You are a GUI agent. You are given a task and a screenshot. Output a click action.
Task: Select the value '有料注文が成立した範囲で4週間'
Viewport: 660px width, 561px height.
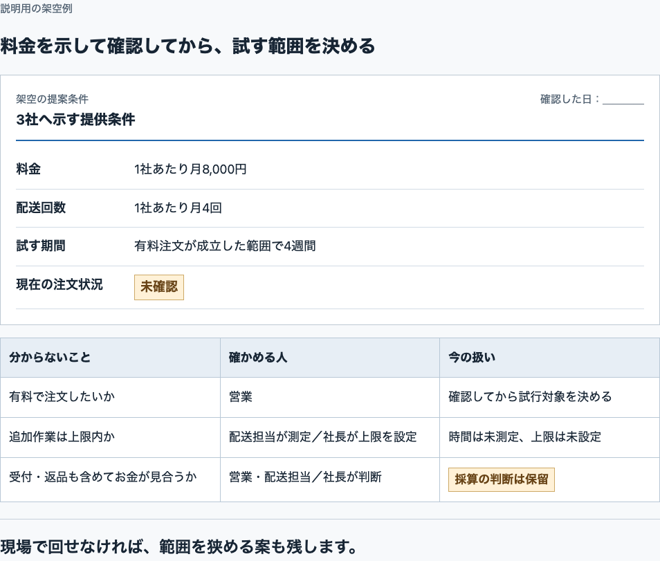[225, 246]
